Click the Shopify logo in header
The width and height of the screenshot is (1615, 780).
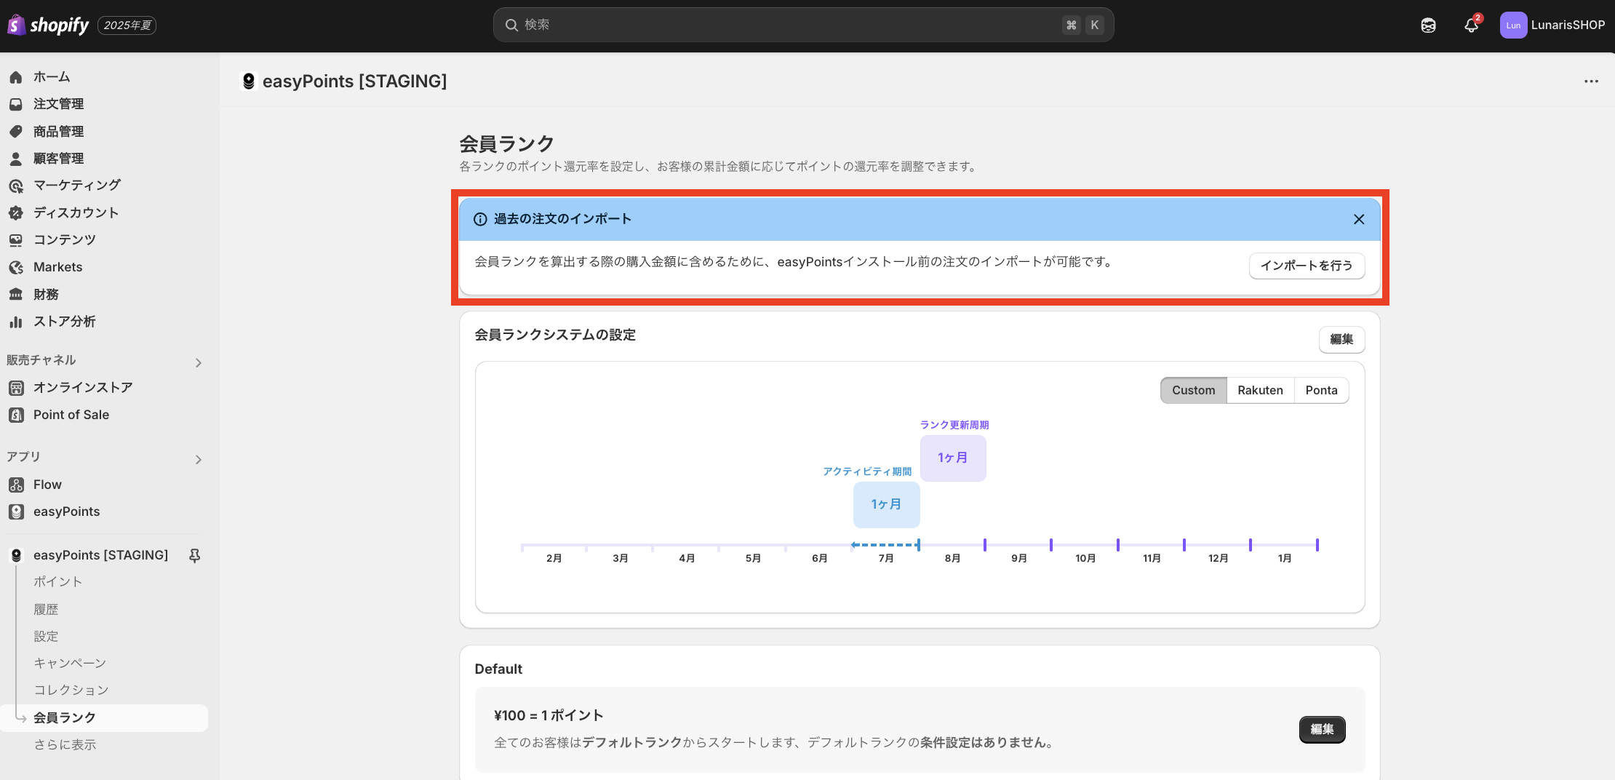tap(48, 25)
